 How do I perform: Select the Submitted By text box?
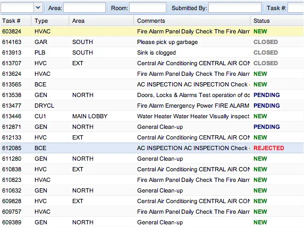pos(235,8)
